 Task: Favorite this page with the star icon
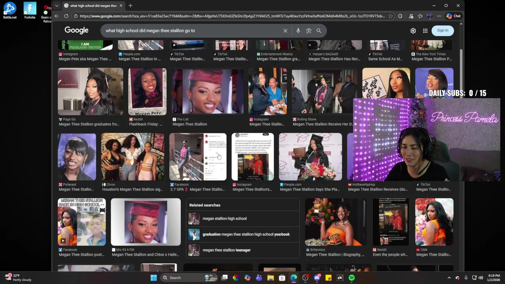pyautogui.click(x=391, y=16)
